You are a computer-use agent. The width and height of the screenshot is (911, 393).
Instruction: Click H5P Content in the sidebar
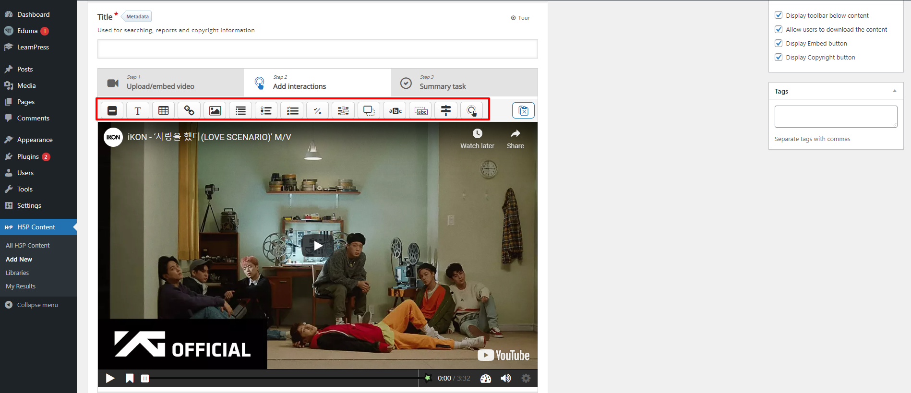tap(38, 227)
